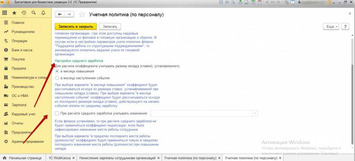Click the учитывать изменения input field
Image resolution: width=355 pixels, height=161 pixels.
(201, 113)
